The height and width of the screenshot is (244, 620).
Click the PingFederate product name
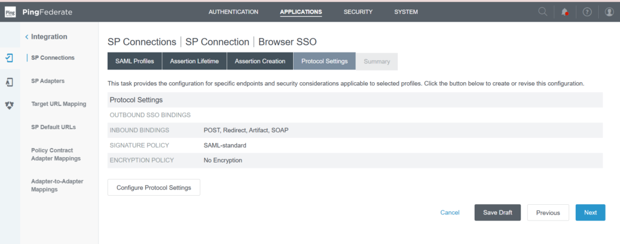point(47,12)
